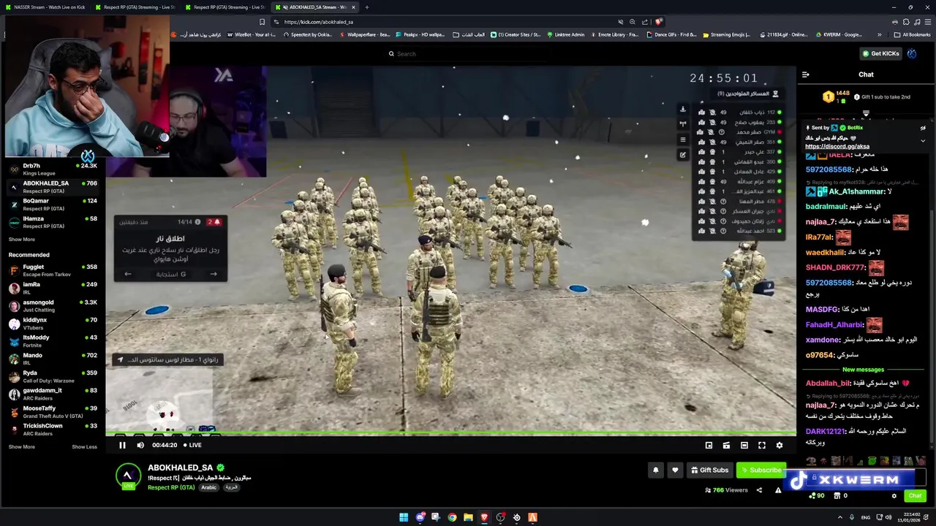936x526 pixels.
Task: Click Show Less under Recommended
Action: click(84, 447)
